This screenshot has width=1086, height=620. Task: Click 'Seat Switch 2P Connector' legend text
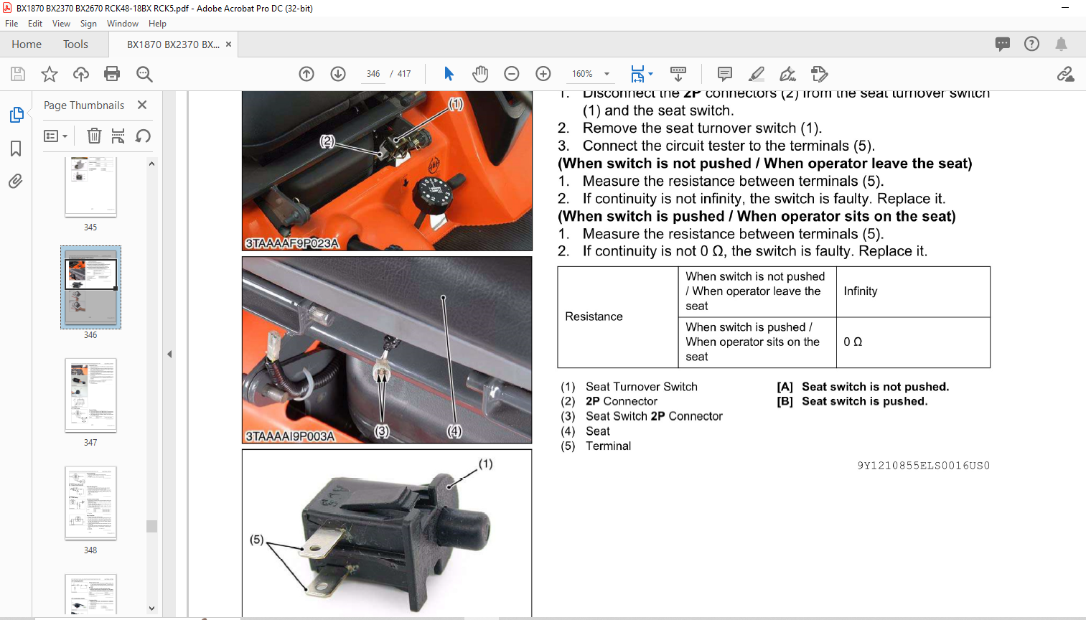point(654,416)
